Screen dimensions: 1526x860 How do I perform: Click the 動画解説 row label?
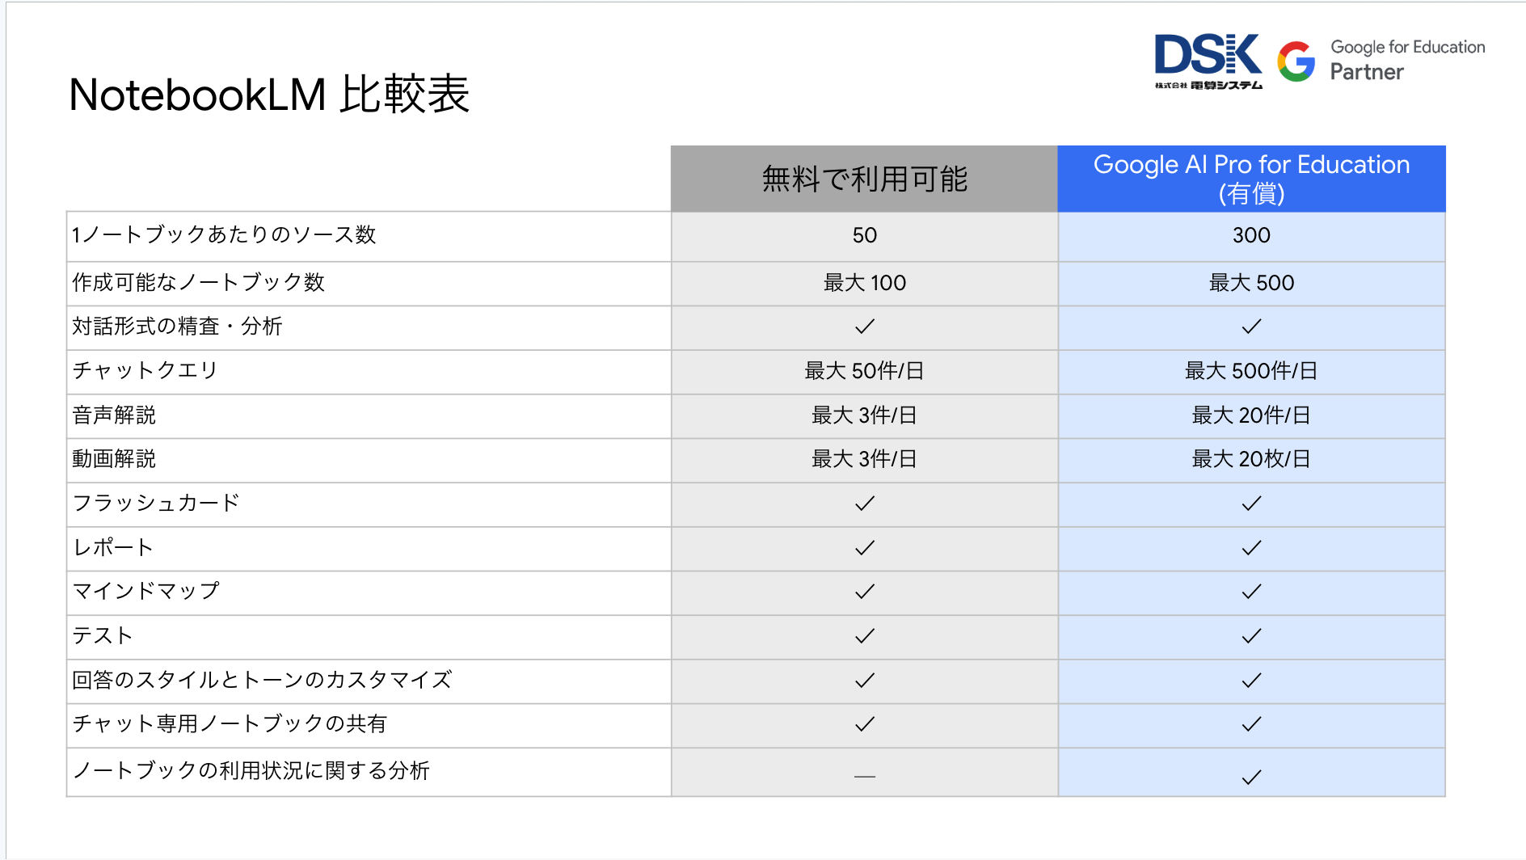pyautogui.click(x=114, y=459)
